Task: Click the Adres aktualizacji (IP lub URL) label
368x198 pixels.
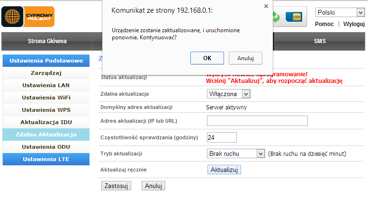Action: pos(139,121)
